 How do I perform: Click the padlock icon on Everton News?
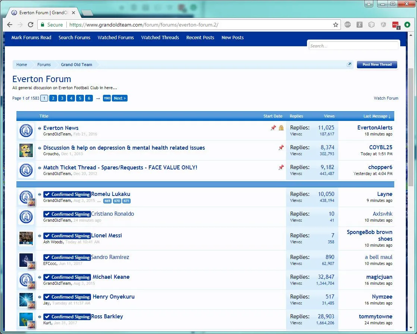(281, 128)
